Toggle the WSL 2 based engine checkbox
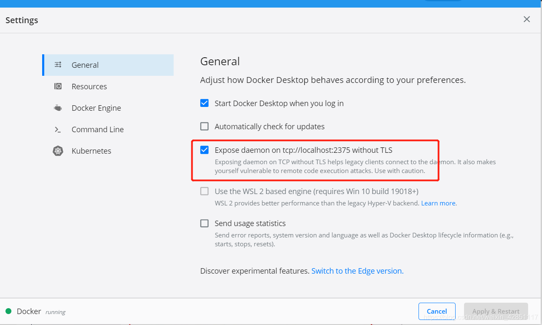542x325 pixels. pyautogui.click(x=204, y=191)
